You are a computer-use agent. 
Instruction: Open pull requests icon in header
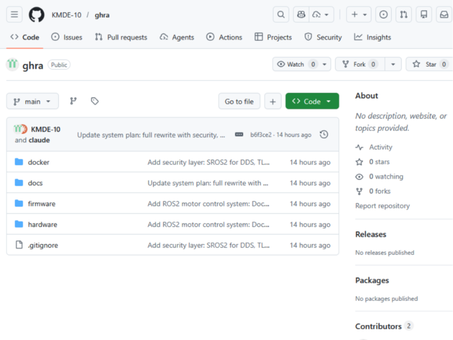point(403,14)
